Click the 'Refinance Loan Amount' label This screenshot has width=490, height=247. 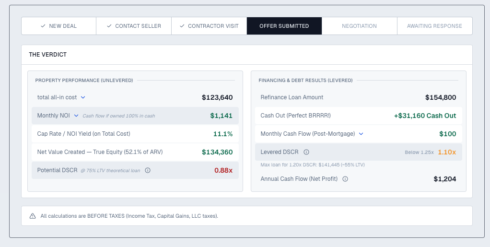point(292,97)
